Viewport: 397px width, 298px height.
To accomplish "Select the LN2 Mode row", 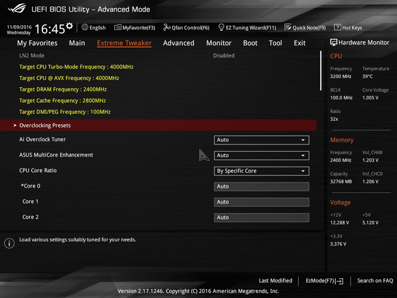I will coord(158,56).
